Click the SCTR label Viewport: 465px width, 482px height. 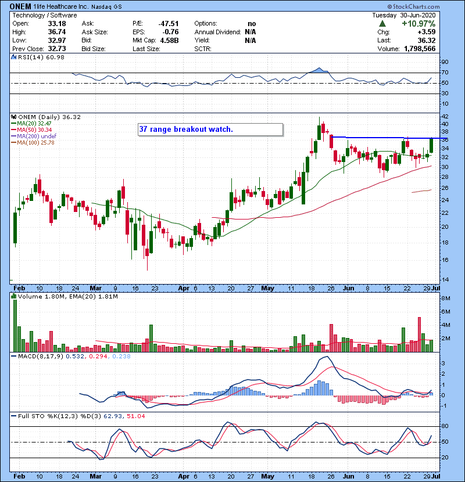203,49
